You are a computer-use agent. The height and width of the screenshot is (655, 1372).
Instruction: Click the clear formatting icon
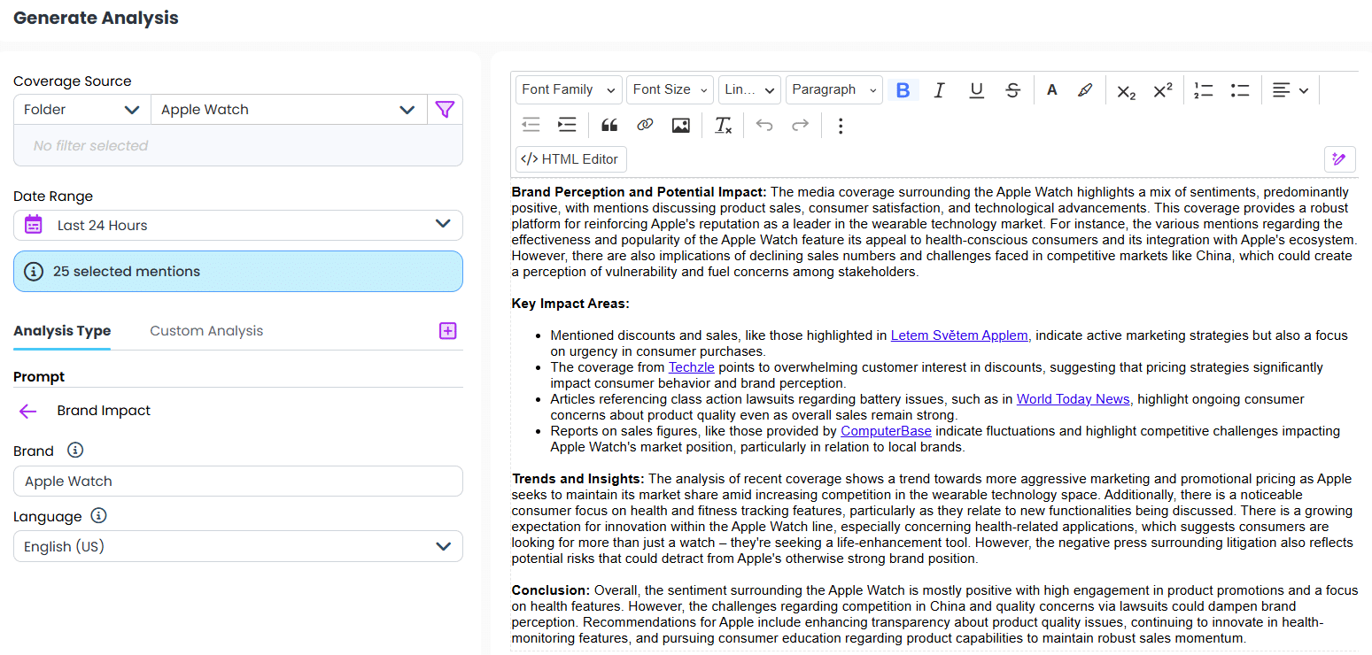click(723, 126)
